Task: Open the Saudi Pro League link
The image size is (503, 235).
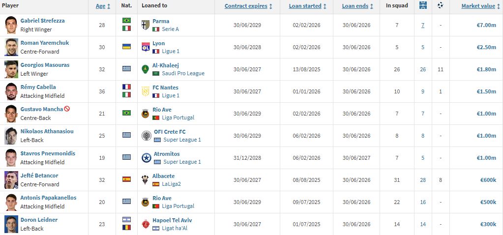Action: (183, 73)
